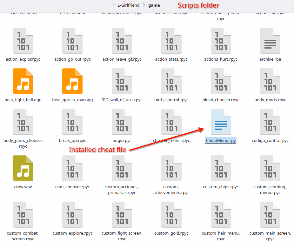The width and height of the screenshot is (294, 247).
Task: Expand the chevron between E-Girlfriend and game
Action: pyautogui.click(x=143, y=5)
